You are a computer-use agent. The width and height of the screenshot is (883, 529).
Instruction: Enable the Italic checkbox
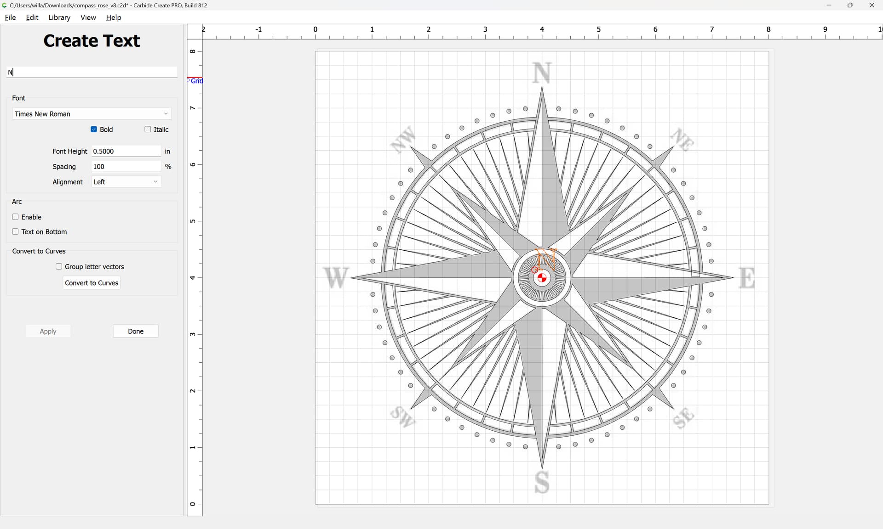pos(148,129)
